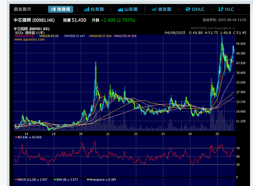The width and height of the screenshot is (253, 186).
Task: Click the SMA(100):27.624 legend label
Action: tap(100, 36)
